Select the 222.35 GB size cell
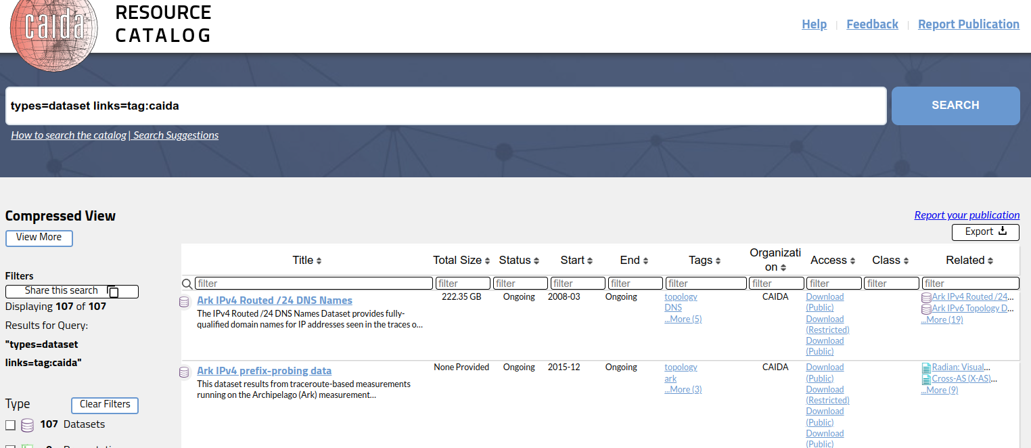 pos(461,297)
